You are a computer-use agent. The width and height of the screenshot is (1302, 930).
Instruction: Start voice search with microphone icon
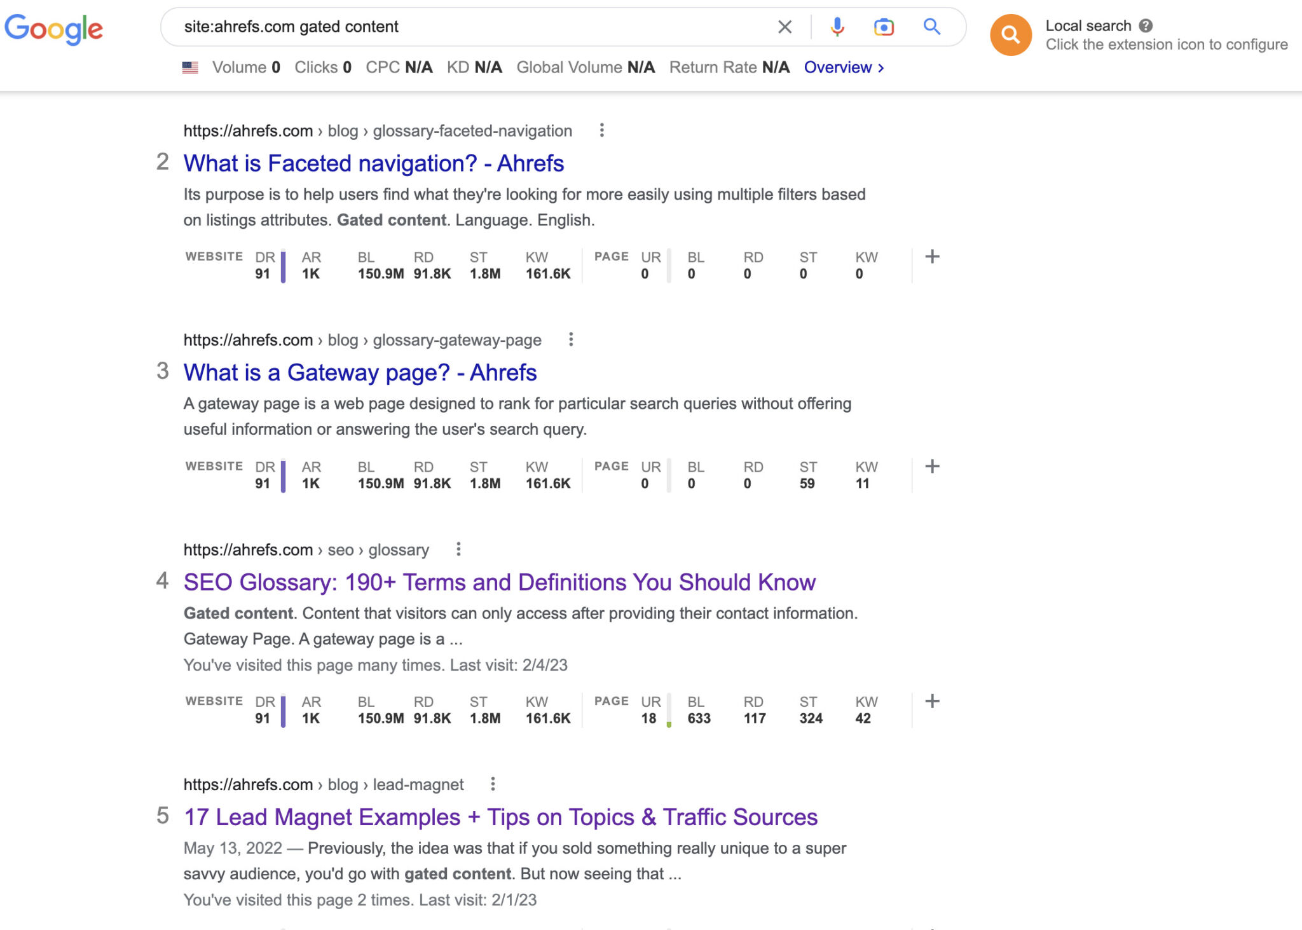click(x=837, y=27)
